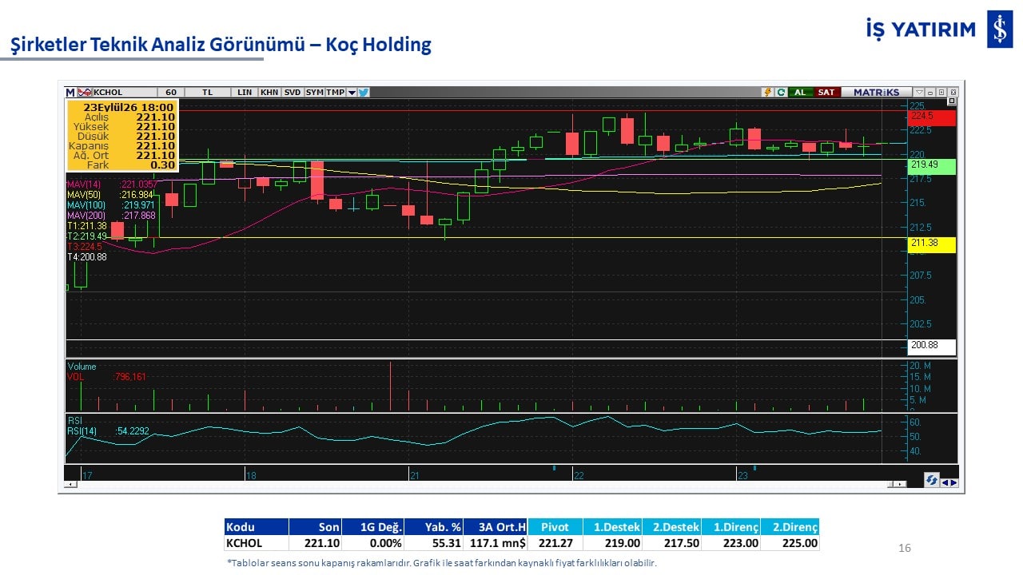Toggle the SVD option in toolbar
This screenshot has width=1023, height=575.
coord(293,93)
